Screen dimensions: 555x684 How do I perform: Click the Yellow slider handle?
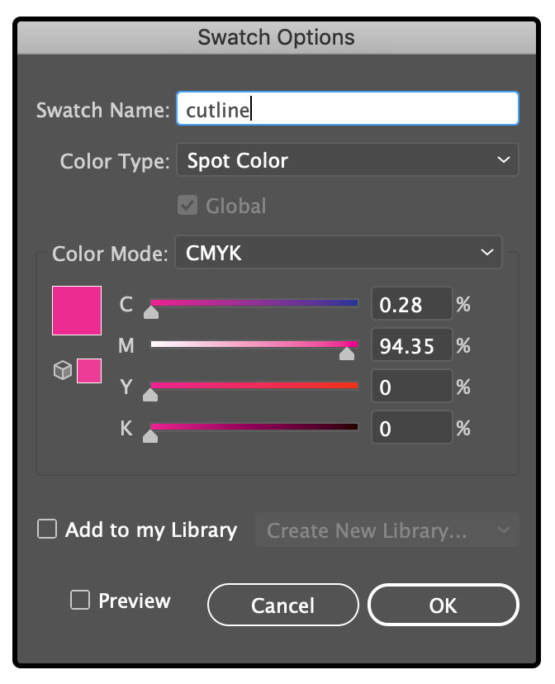tap(150, 395)
